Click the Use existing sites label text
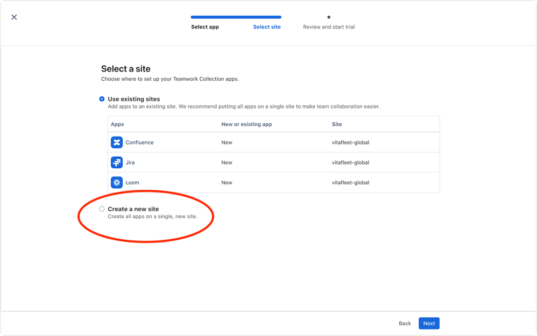537x336 pixels. click(x=134, y=99)
